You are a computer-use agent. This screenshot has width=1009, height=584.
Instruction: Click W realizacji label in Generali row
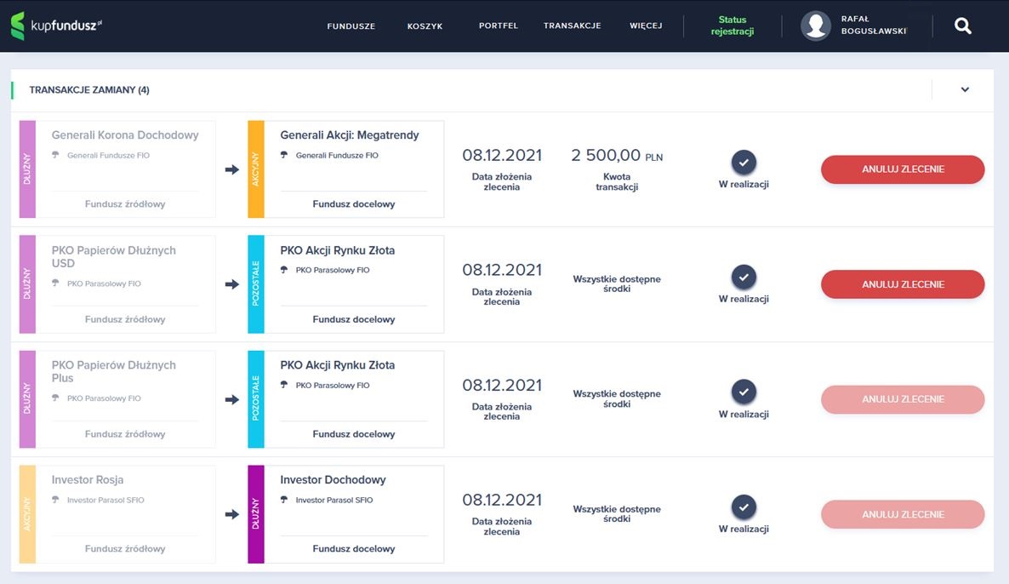744,184
